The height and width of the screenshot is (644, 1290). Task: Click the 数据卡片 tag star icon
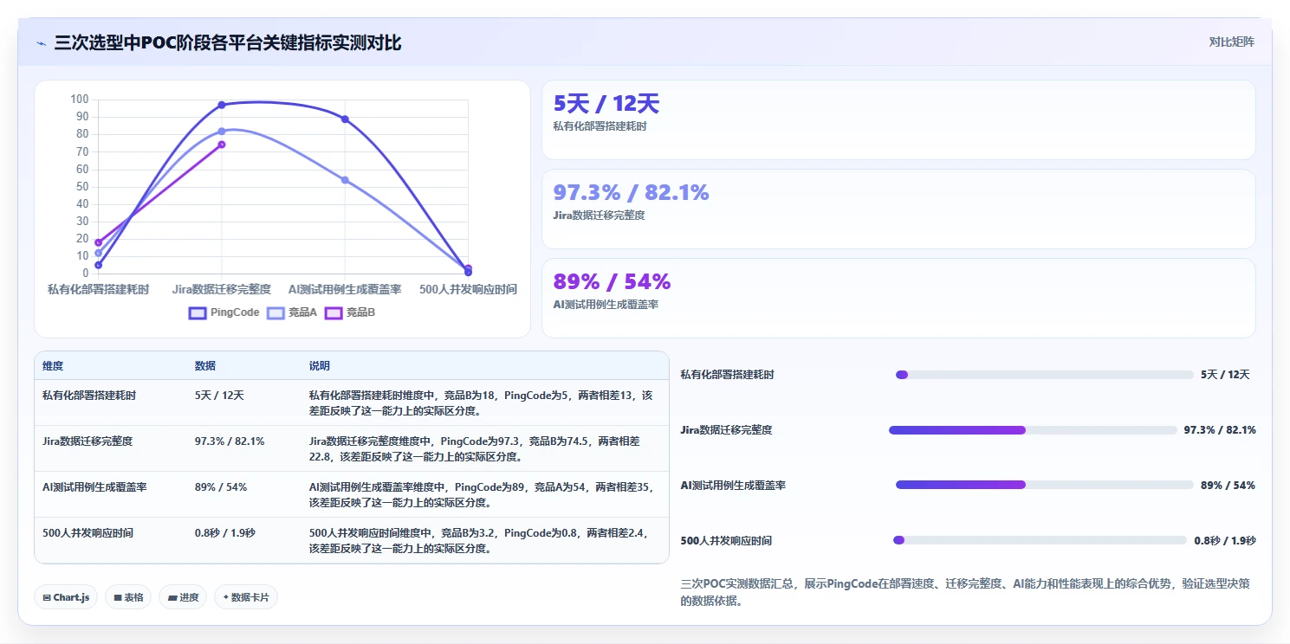pyautogui.click(x=225, y=597)
